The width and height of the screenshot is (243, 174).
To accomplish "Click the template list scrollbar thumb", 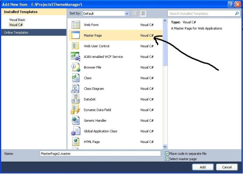I will (x=165, y=45).
